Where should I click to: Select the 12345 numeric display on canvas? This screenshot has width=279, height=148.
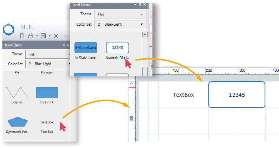pyautogui.click(x=236, y=95)
